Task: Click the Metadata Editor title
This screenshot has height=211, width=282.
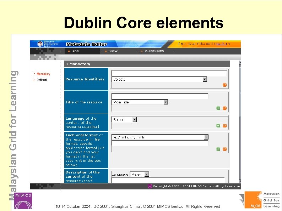Action: pyautogui.click(x=87, y=44)
